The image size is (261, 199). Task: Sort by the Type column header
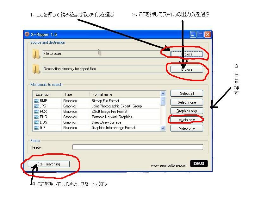coord(75,94)
